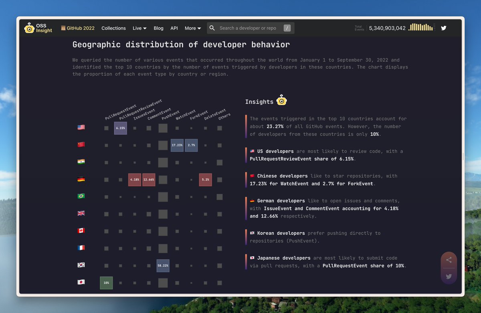
Task: Expand the More dropdown
Action: click(192, 28)
